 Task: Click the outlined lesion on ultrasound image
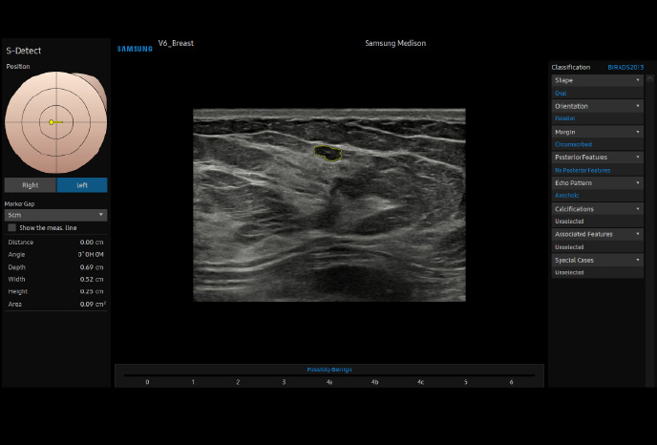(328, 152)
